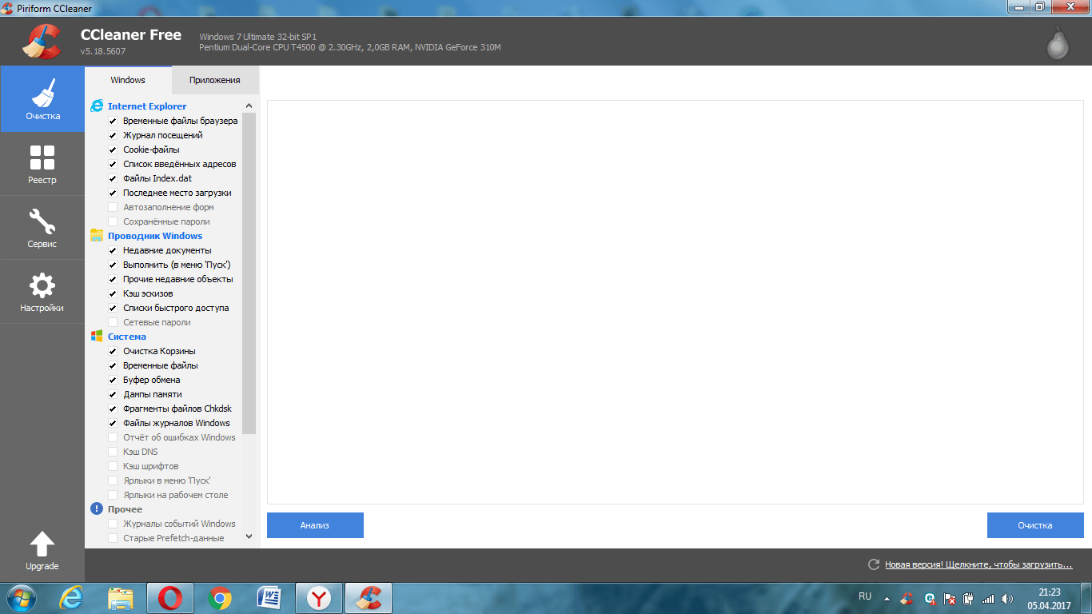Click Файлы Index.dat item text
The height and width of the screenshot is (614, 1092).
click(157, 178)
